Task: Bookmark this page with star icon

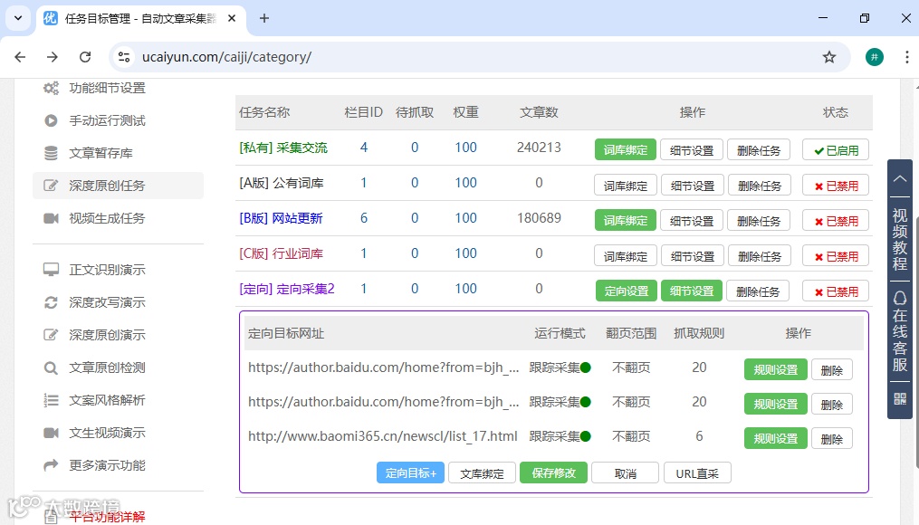Action: [x=828, y=57]
